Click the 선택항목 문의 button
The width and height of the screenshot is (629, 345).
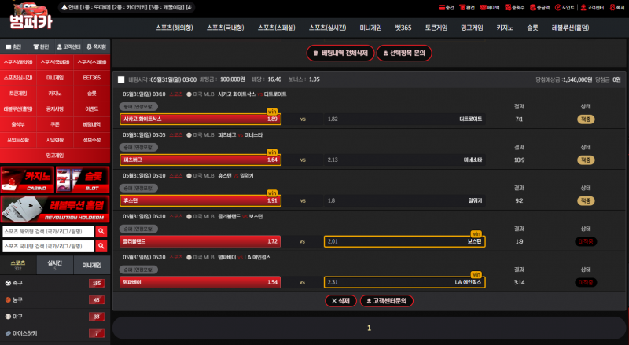pyautogui.click(x=404, y=53)
